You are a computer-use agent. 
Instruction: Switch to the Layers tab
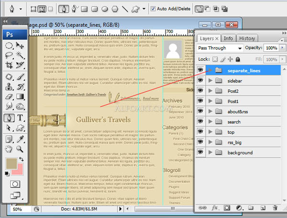(x=209, y=38)
